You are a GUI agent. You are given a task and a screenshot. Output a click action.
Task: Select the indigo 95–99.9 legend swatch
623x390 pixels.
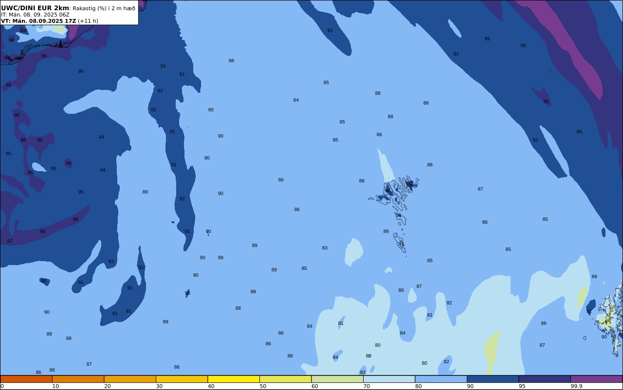click(x=545, y=379)
